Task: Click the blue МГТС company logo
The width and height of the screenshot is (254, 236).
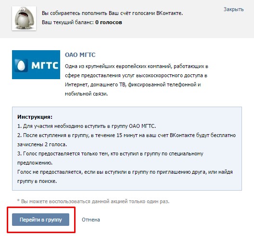Action: coord(36,65)
